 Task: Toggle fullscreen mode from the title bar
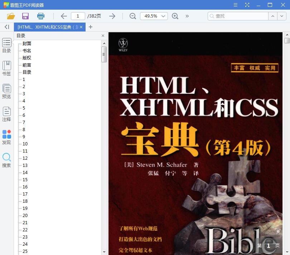(247, 5)
